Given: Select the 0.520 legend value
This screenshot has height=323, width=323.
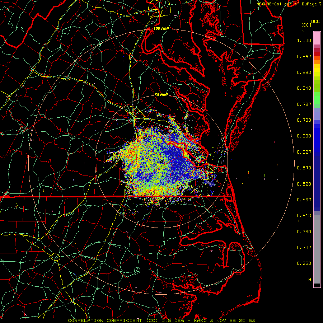Looking at the screenshot, I should tap(304, 184).
